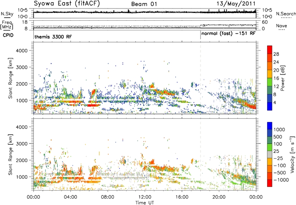Click the 'N.Sky' legend label
This screenshot has height=205, width=296.
tap(7, 14)
